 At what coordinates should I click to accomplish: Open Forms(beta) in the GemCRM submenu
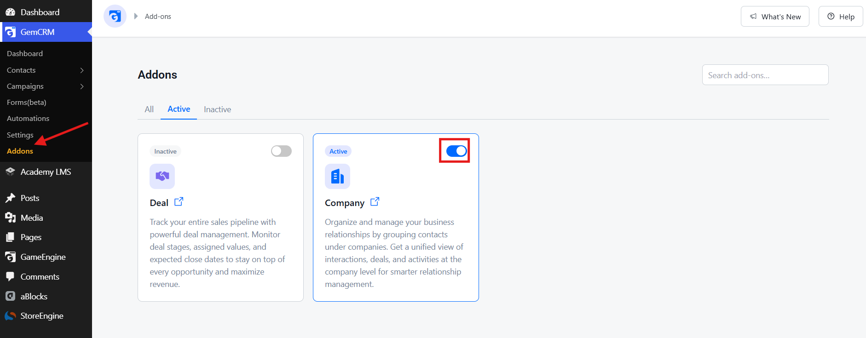click(x=27, y=103)
